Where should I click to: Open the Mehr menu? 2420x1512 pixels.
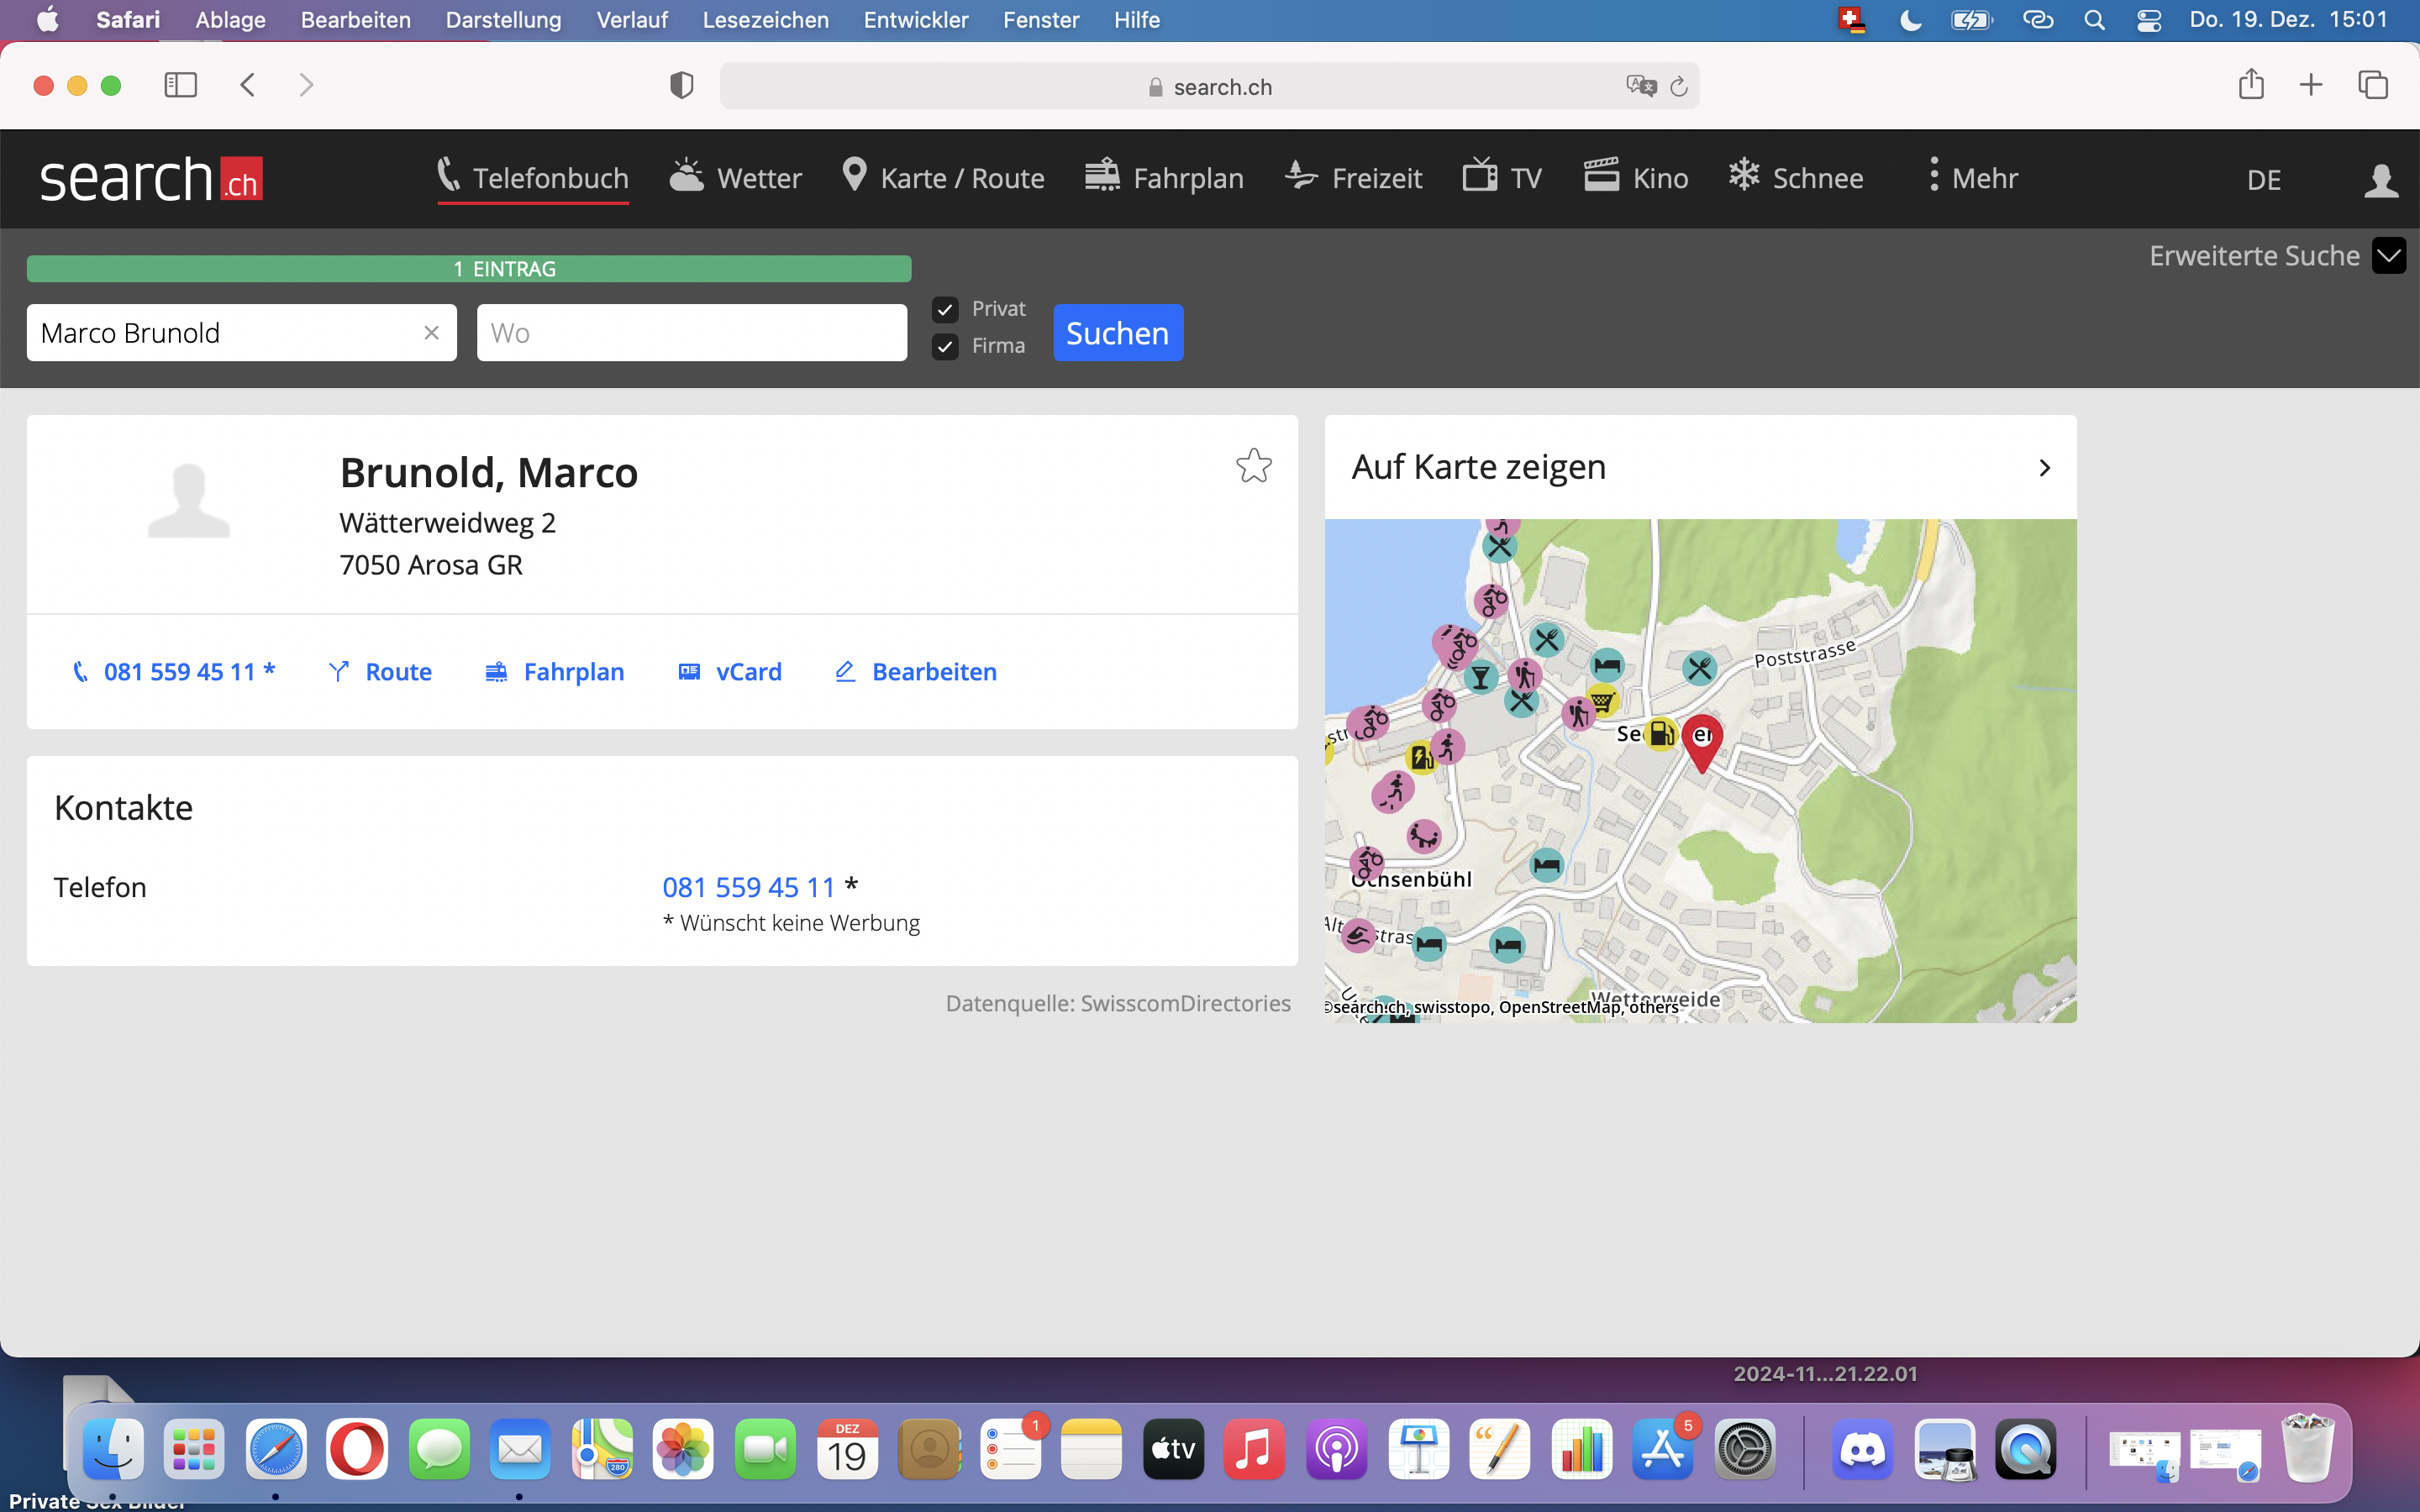[x=1972, y=178]
